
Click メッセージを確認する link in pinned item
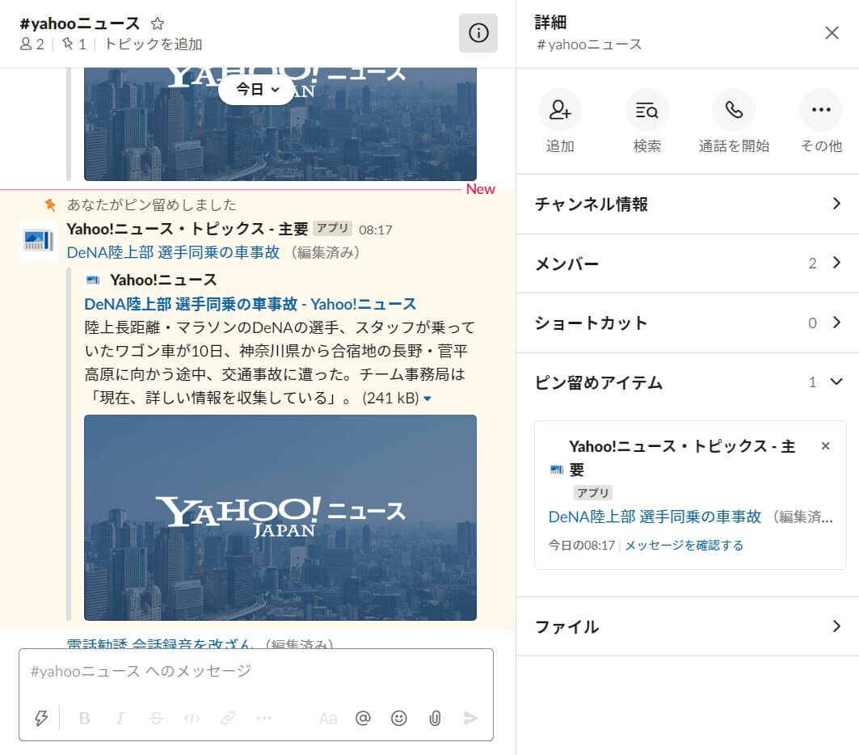coord(684,546)
